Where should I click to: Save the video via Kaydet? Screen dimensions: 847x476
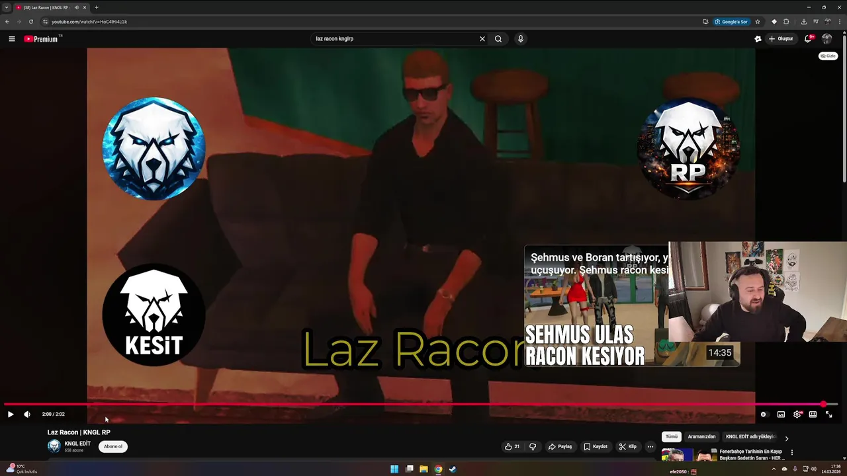[596, 446]
